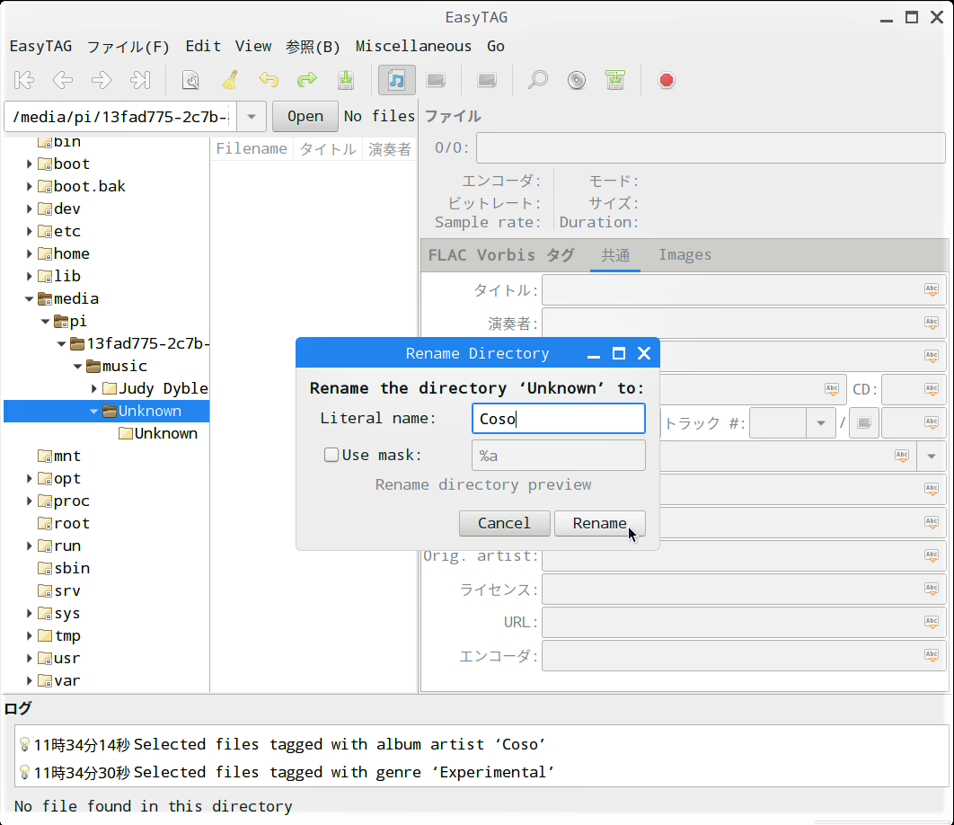Select the home folder in tree
The height and width of the screenshot is (825, 954).
click(x=71, y=253)
